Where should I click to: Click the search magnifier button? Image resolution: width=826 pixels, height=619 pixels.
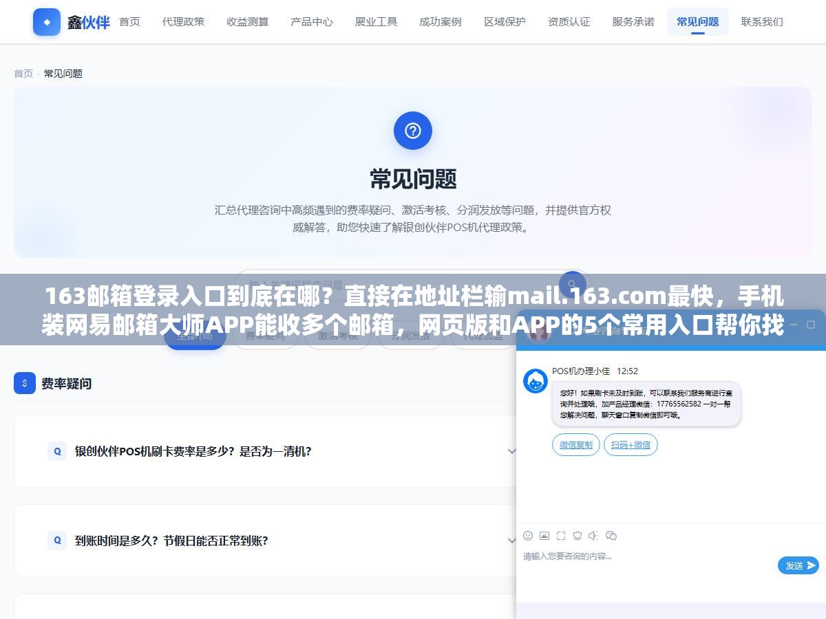pos(573,284)
